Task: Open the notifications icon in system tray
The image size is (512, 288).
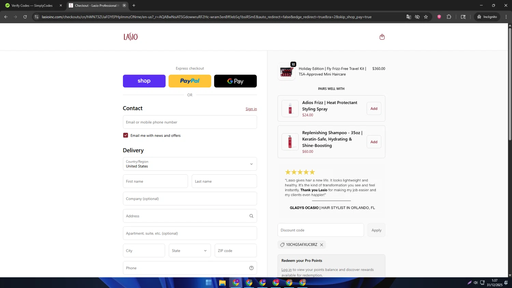Action: (x=506, y=283)
